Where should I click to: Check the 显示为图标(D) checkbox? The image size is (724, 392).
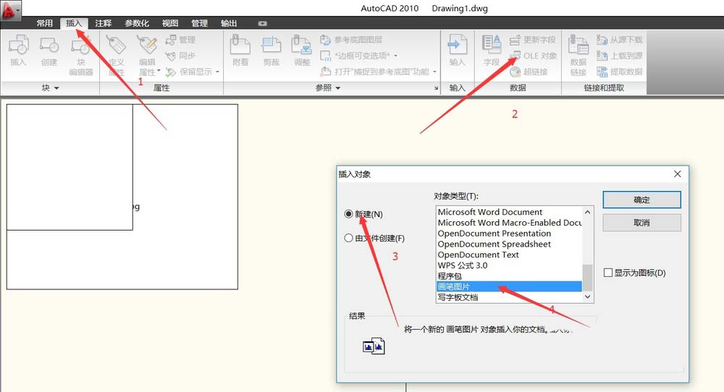click(608, 273)
